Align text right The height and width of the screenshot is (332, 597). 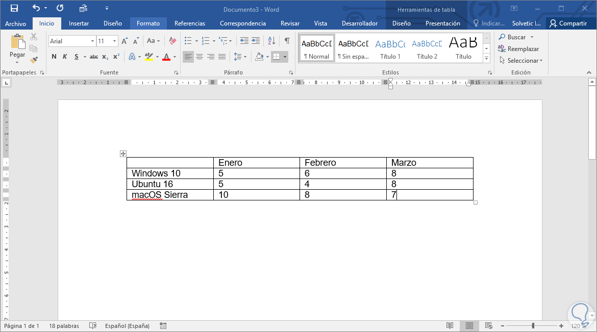point(211,57)
